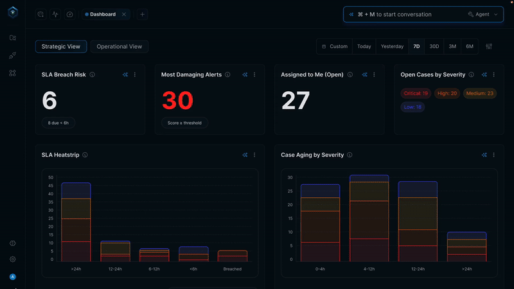The width and height of the screenshot is (514, 289).
Task: Open settings gear in the sidebar
Action: point(13,259)
